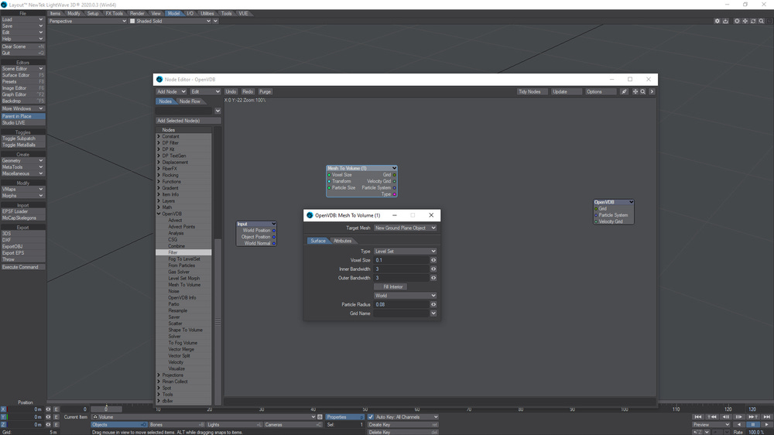Click the viewport rotate icon
Viewport: 774px width, 435px height.
pyautogui.click(x=753, y=21)
